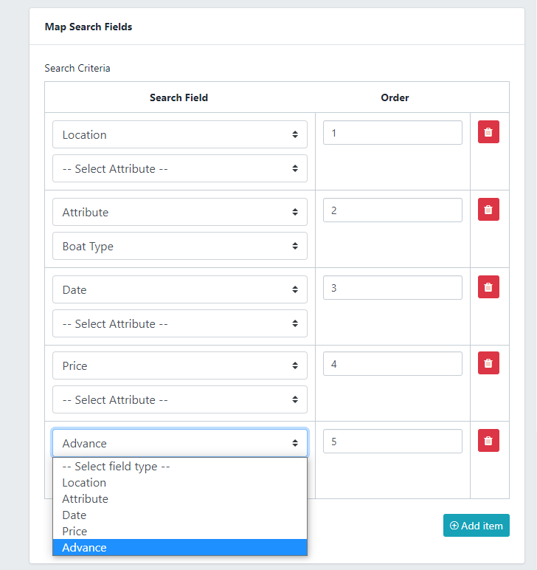537x570 pixels.
Task: Select highlighted Advance option in list
Action: tap(84, 548)
